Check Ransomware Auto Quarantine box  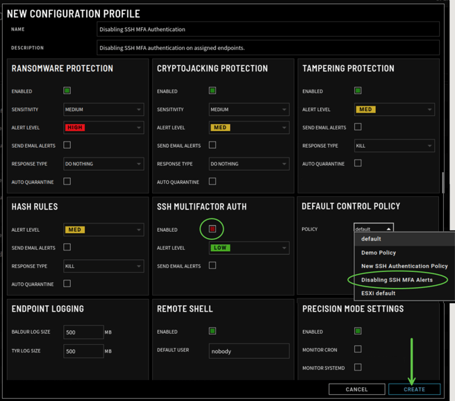[67, 181]
